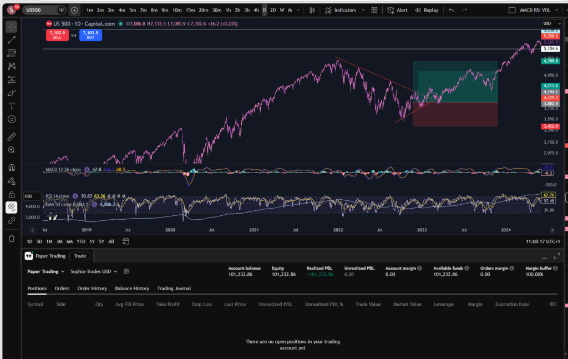The height and width of the screenshot is (359, 568).
Task: Expand the indicator templates chevron
Action: [x=363, y=10]
